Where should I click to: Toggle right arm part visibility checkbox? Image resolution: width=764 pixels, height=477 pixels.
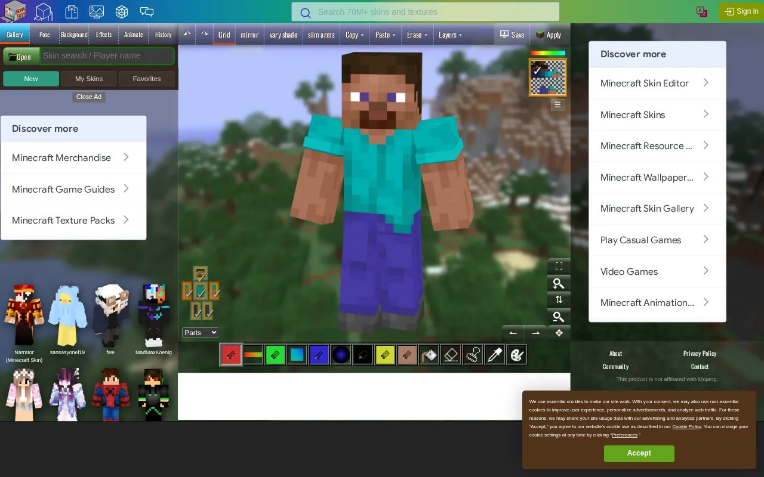pyautogui.click(x=214, y=291)
